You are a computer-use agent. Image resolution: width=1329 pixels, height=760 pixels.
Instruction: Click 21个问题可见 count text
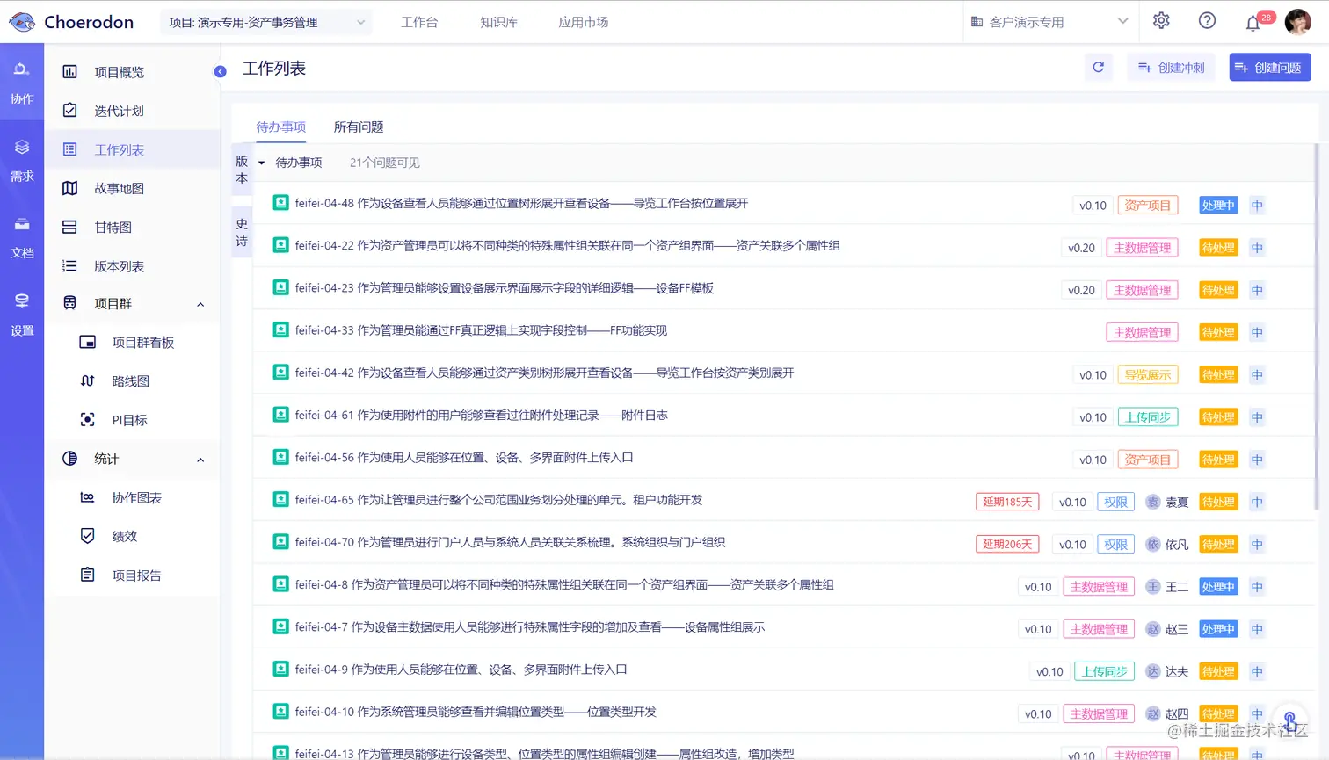click(x=384, y=163)
